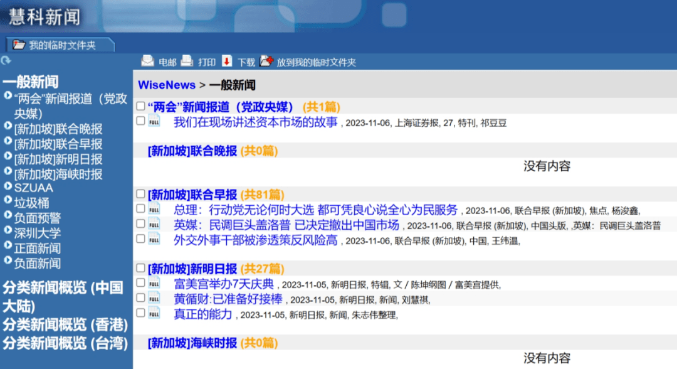Open article 我们在现场讲述资本市场的故事
Image resolution: width=677 pixels, height=369 pixels.
(256, 122)
